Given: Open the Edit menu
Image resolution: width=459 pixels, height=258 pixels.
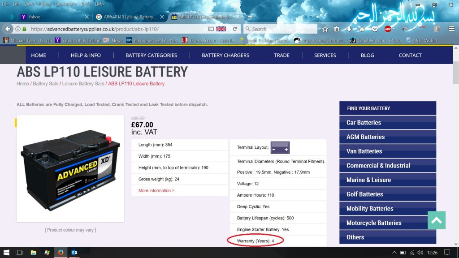Looking at the screenshot, I should [x=17, y=4].
